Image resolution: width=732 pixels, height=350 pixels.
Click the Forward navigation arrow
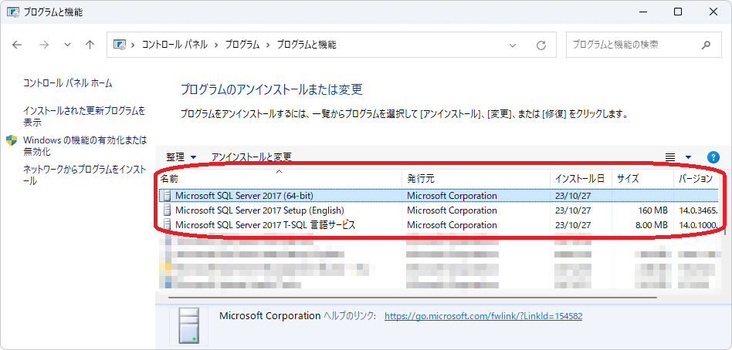43,45
